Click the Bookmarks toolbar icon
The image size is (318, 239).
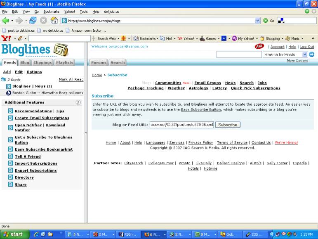[x=136, y=38]
